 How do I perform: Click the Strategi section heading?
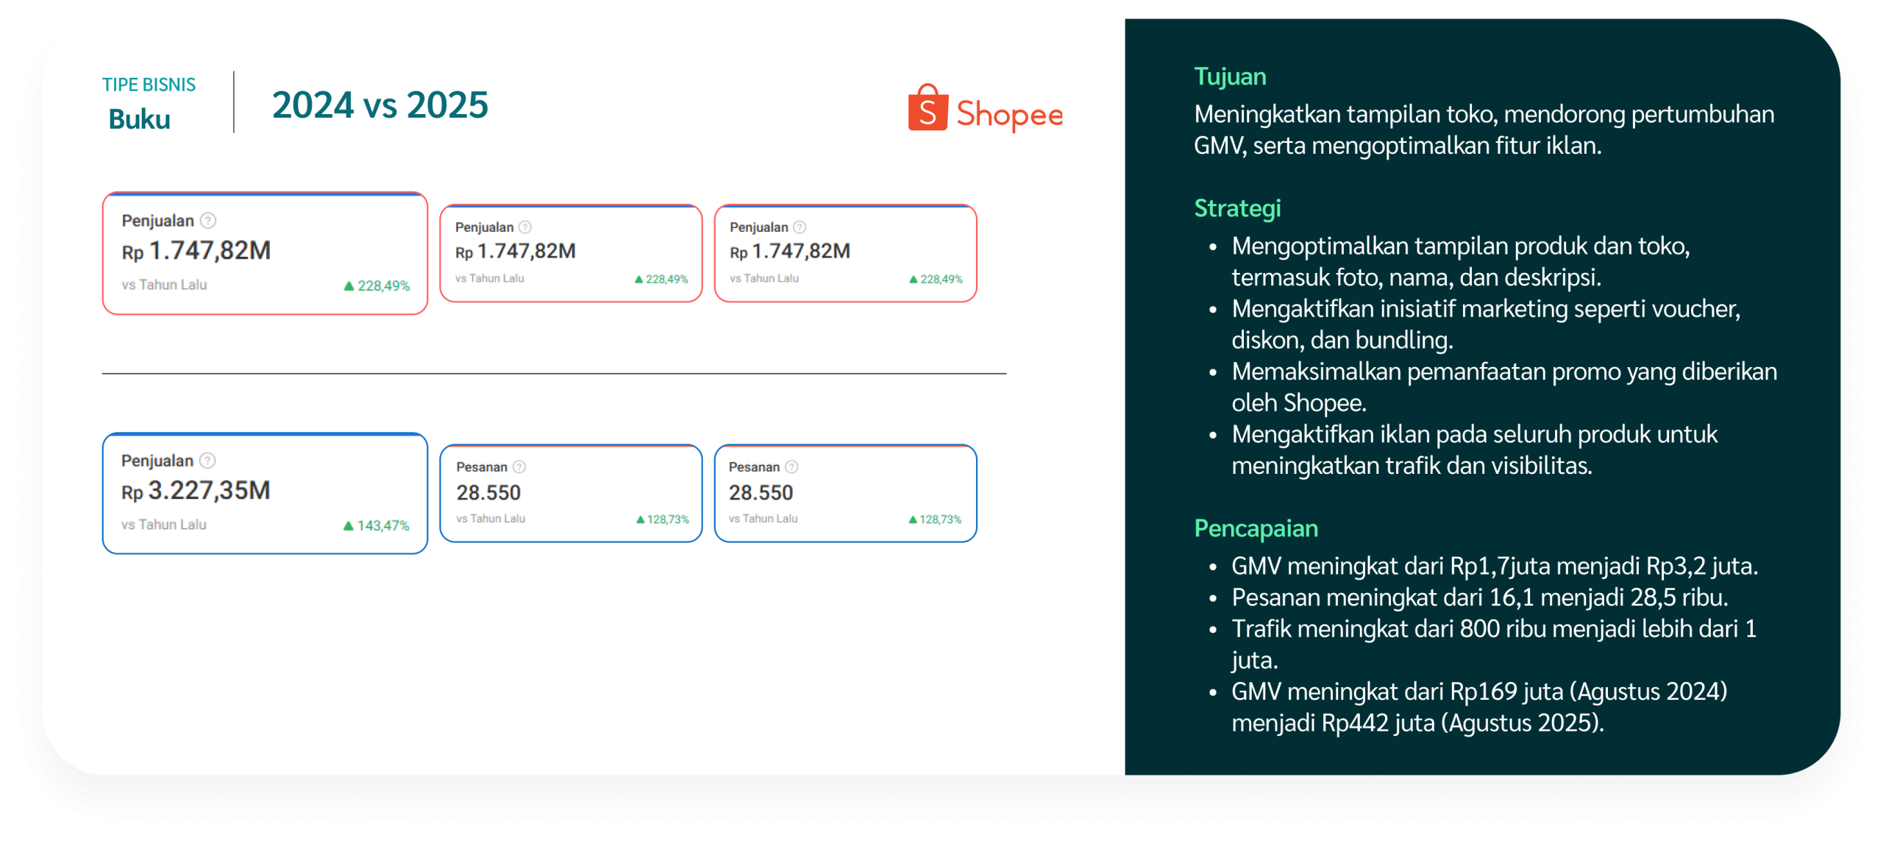click(x=1237, y=208)
